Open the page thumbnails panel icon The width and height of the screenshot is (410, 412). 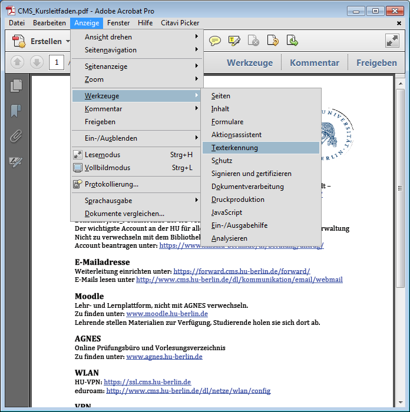pyautogui.click(x=16, y=86)
